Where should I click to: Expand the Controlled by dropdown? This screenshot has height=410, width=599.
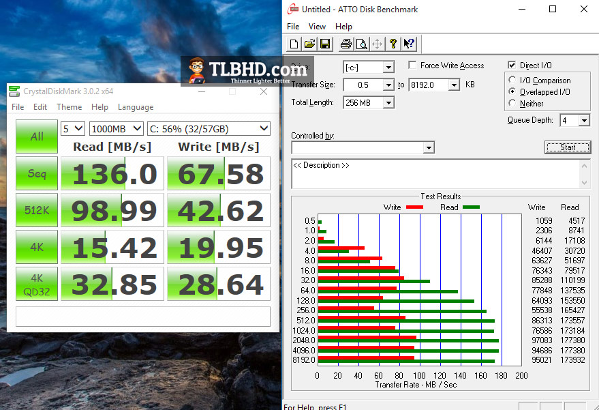[429, 147]
